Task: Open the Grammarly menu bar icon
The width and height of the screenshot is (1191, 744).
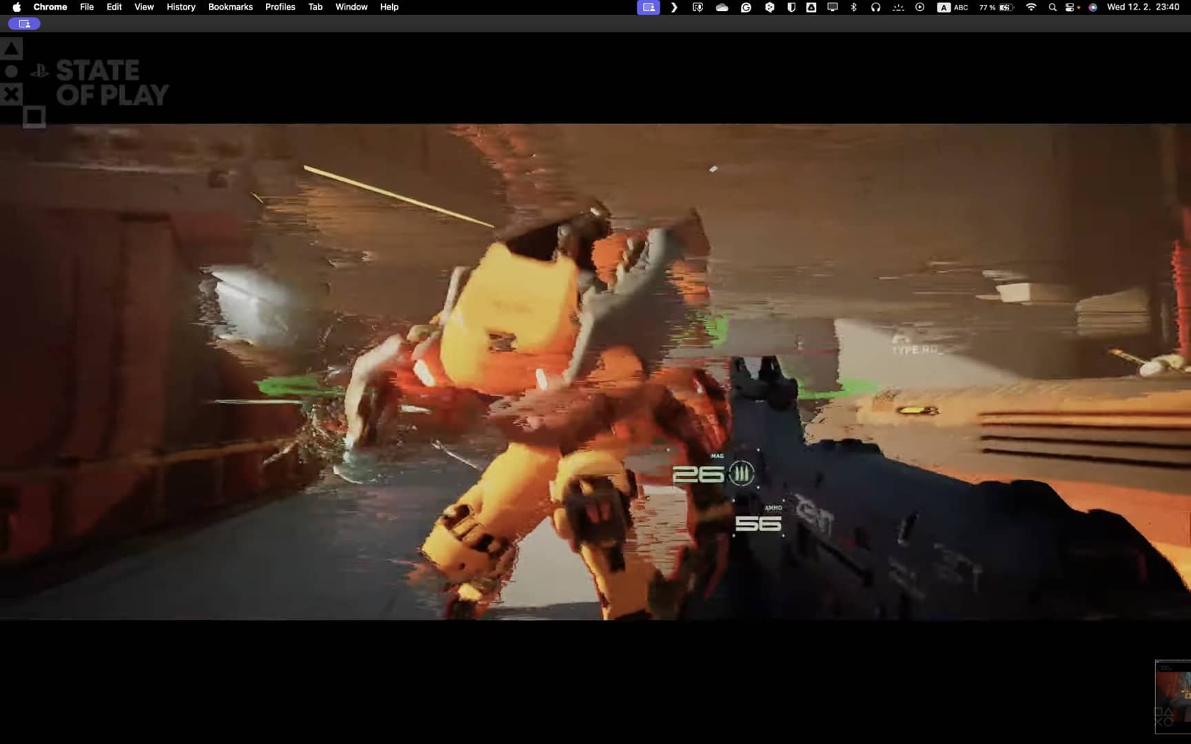Action: point(746,8)
